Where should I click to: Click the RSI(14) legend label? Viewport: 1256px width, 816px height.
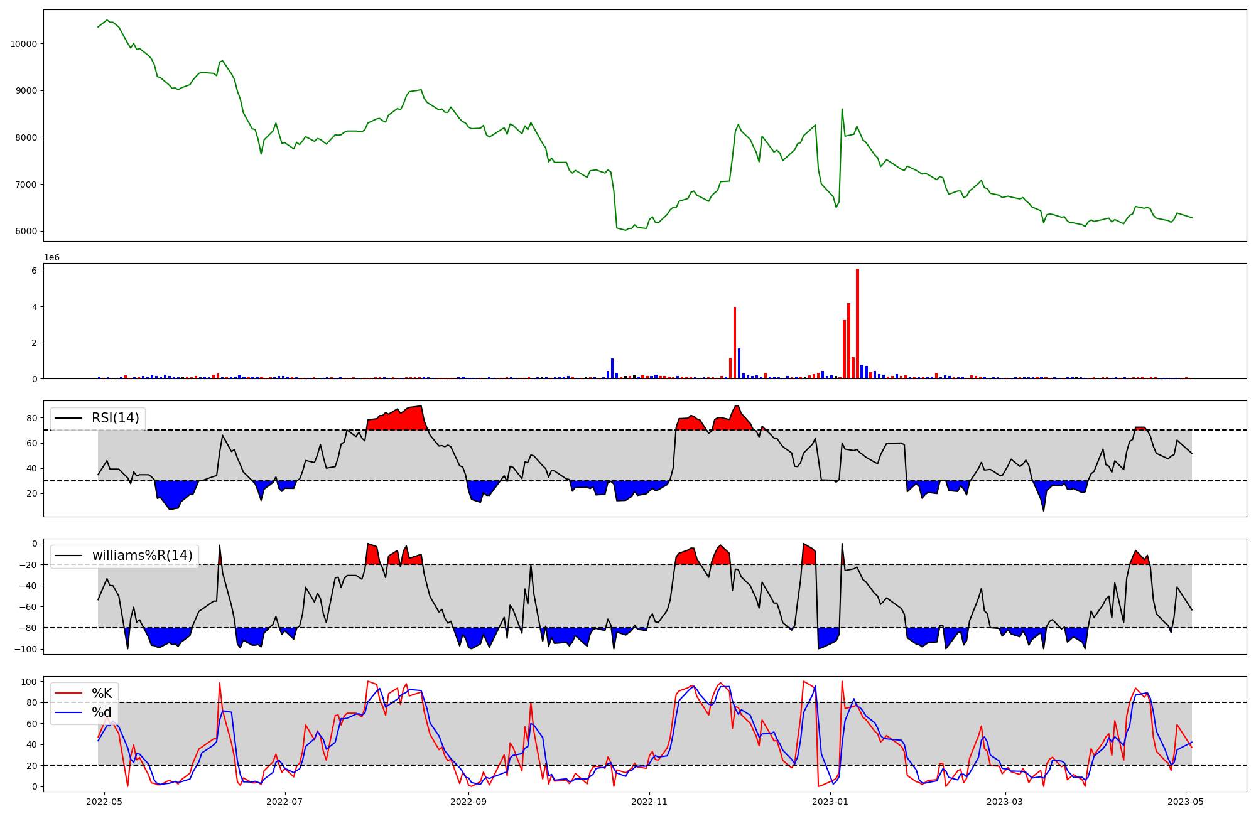tap(116, 418)
